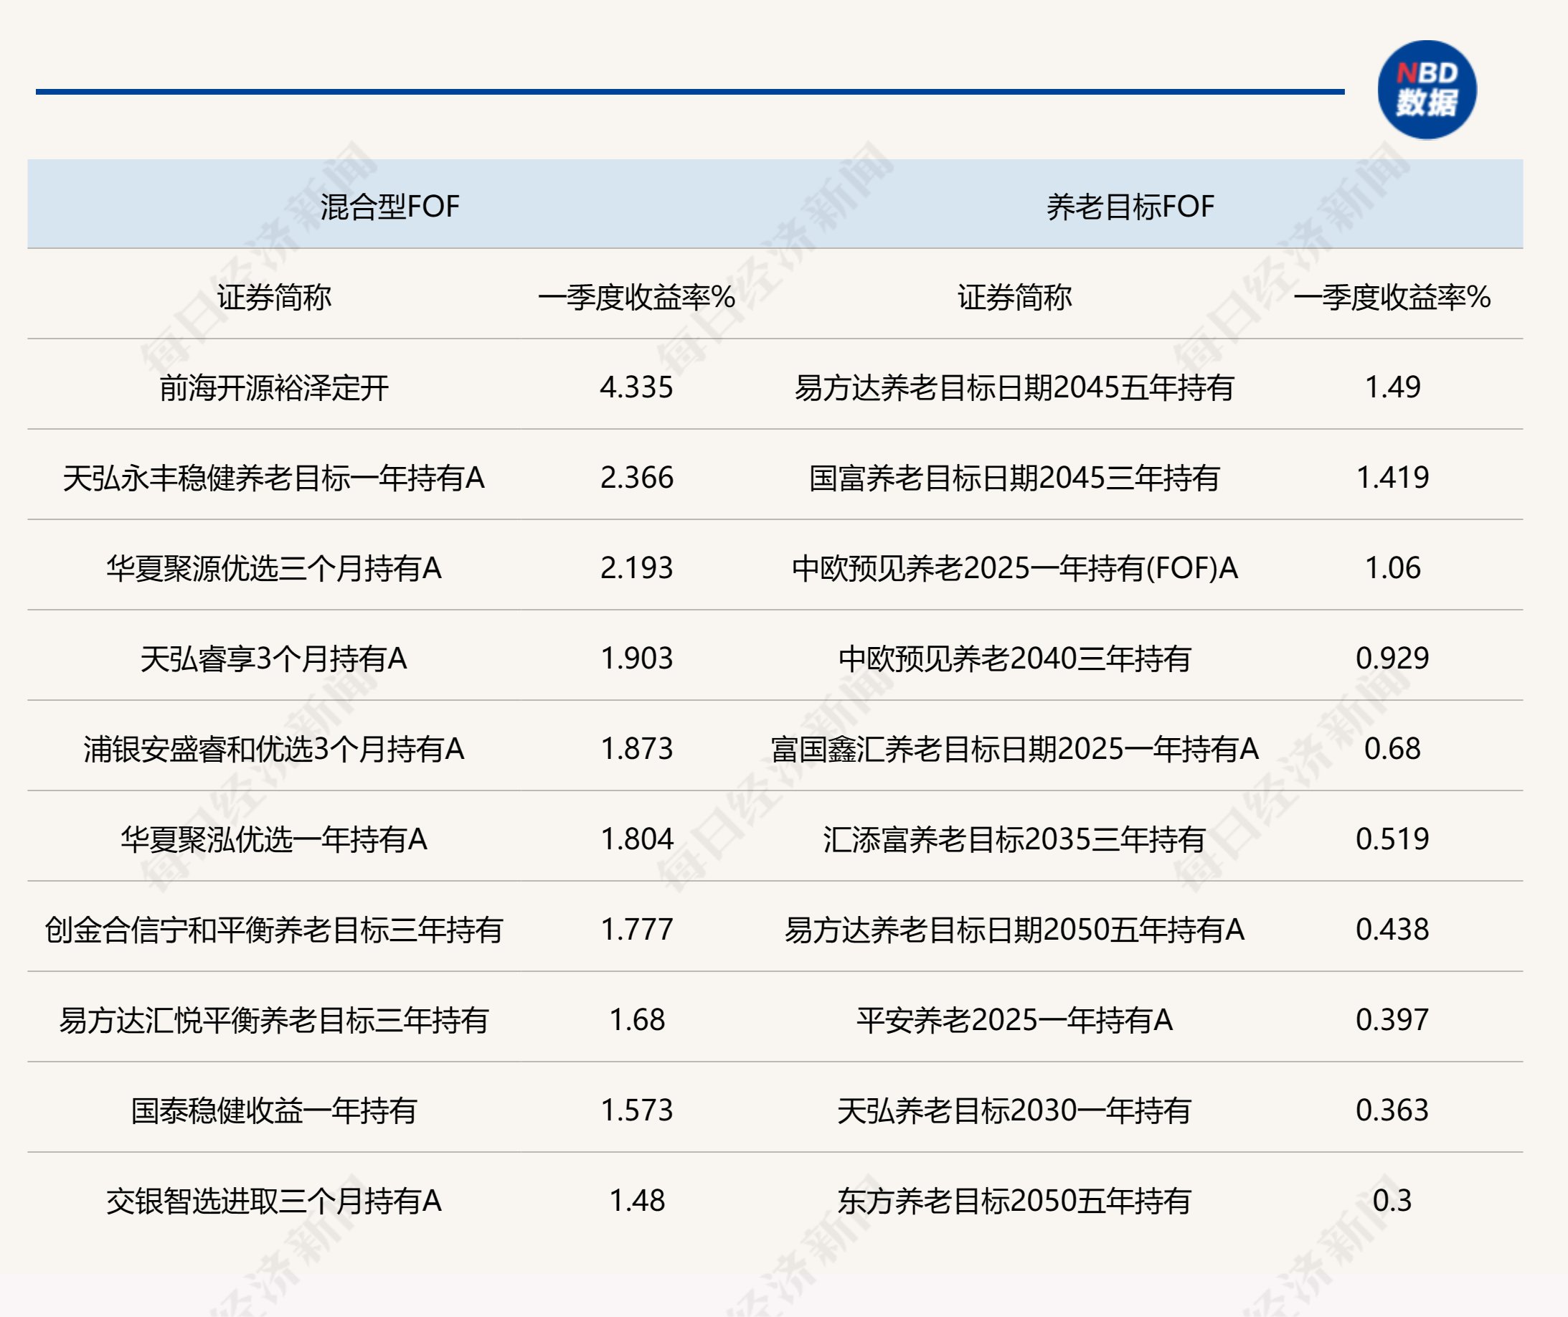The height and width of the screenshot is (1317, 1568).
Task: Select return value 1.06
Action: click(x=1392, y=568)
